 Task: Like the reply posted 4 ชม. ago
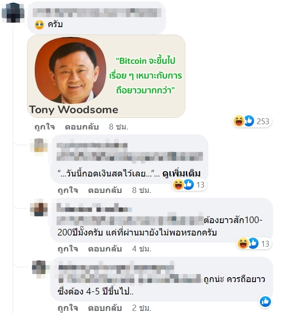pos(68,249)
